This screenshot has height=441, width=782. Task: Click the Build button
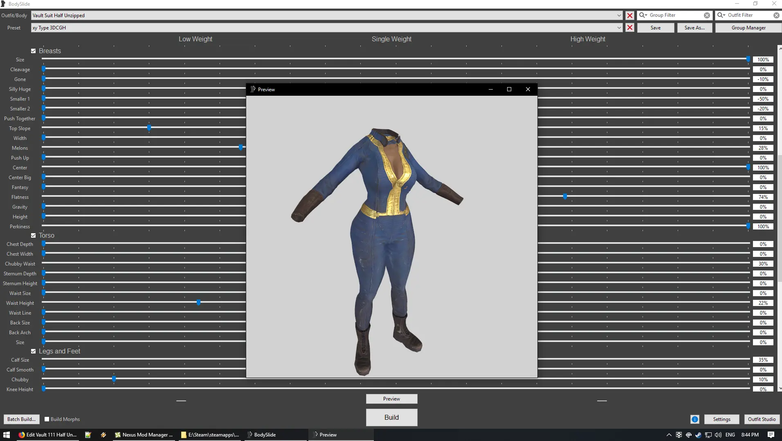[x=391, y=417]
